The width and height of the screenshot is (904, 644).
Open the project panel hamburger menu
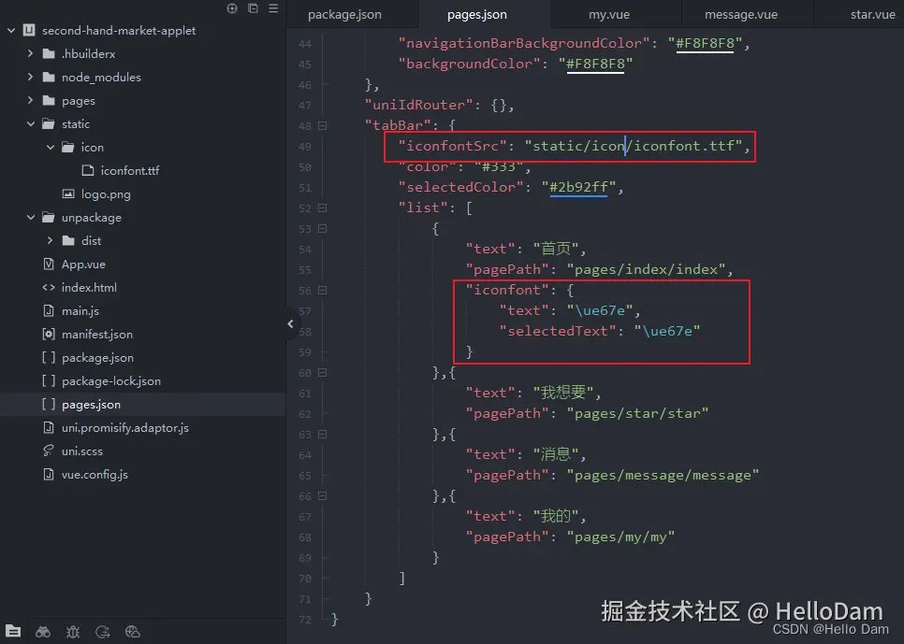point(273,8)
